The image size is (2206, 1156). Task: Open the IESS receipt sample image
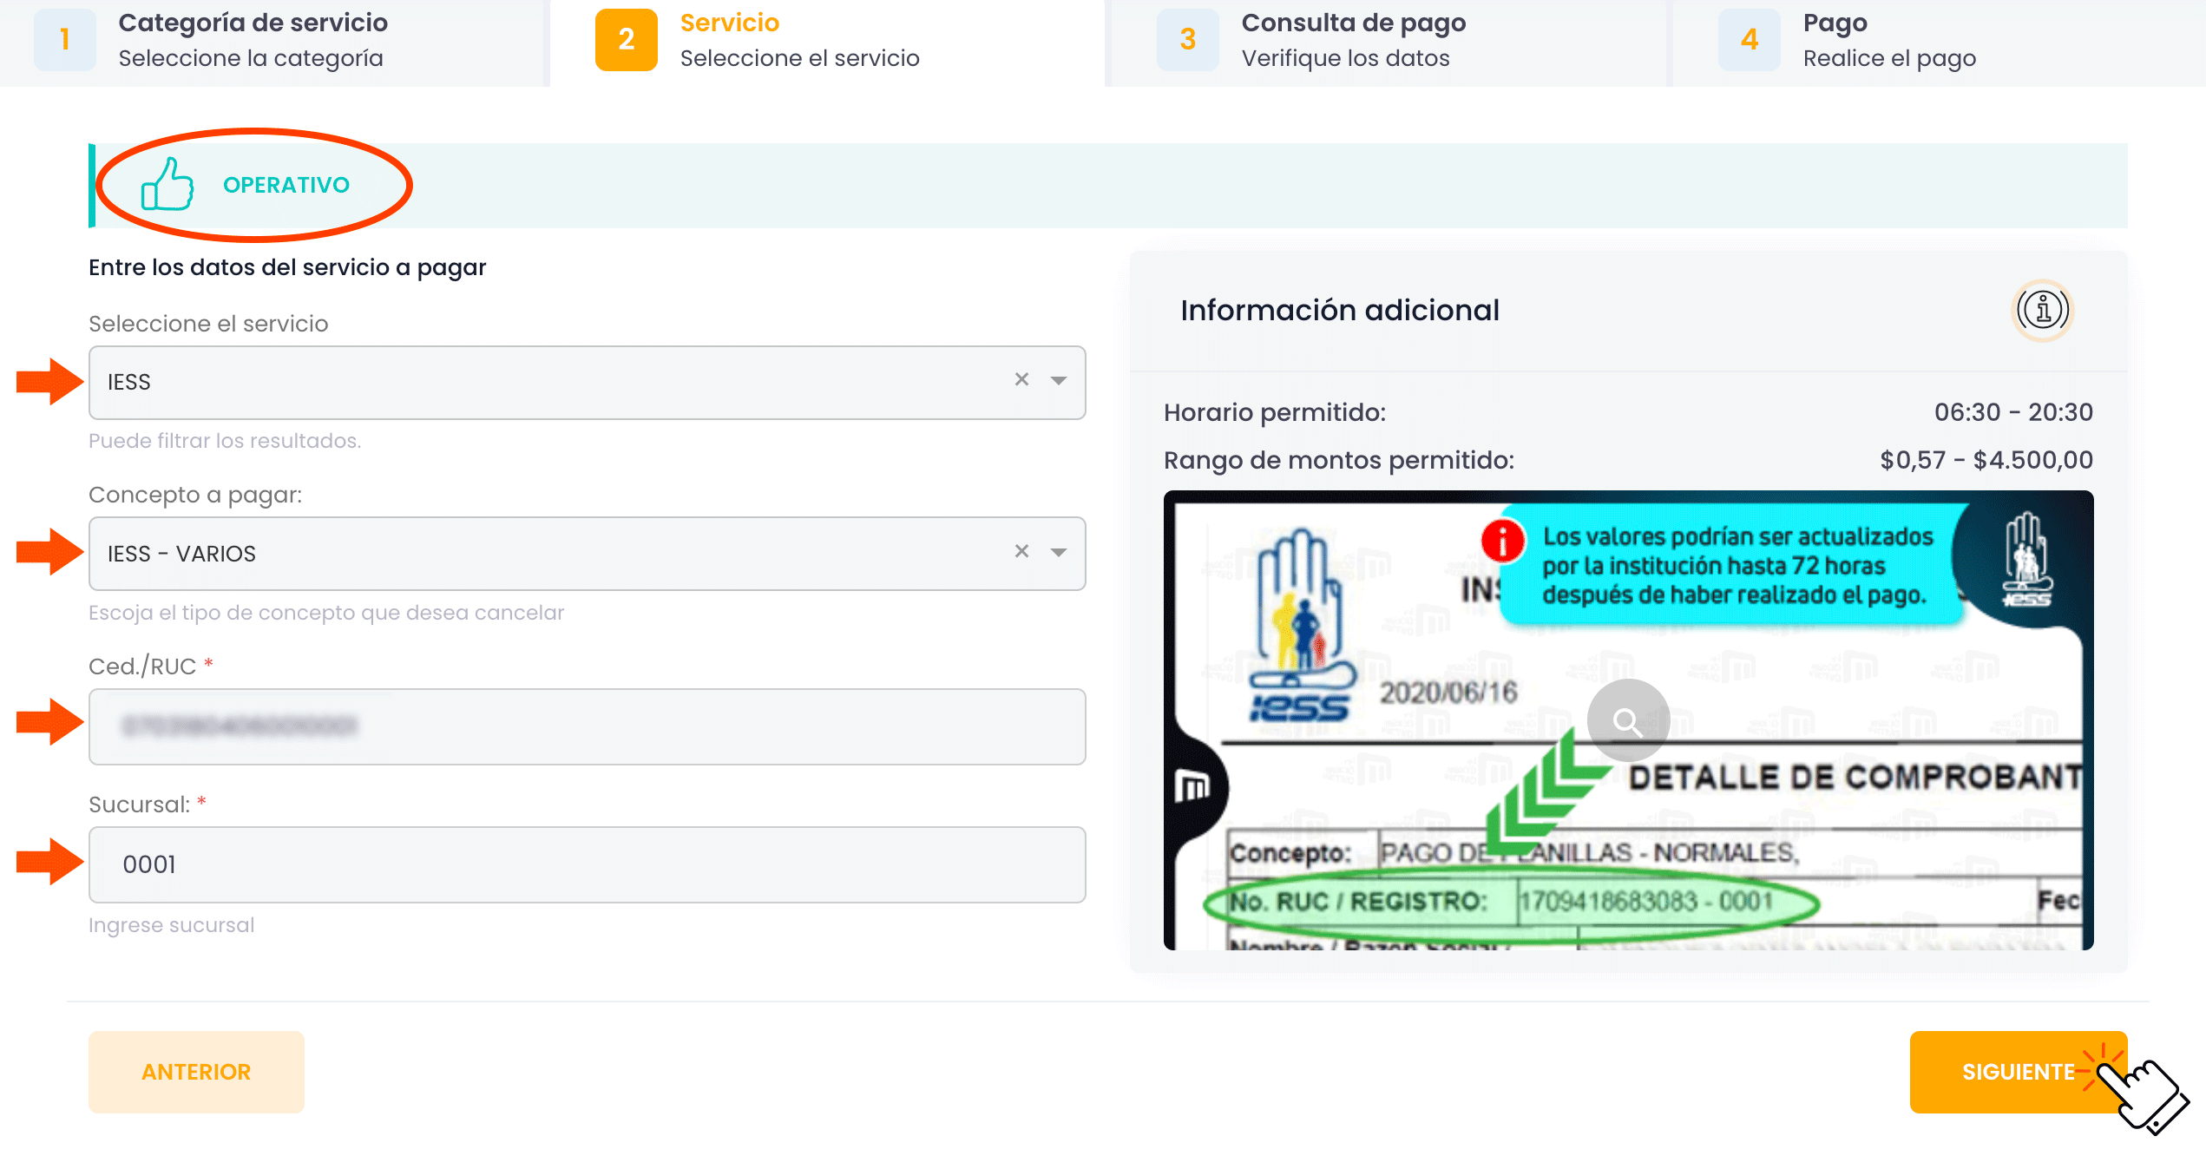pyautogui.click(x=1628, y=719)
